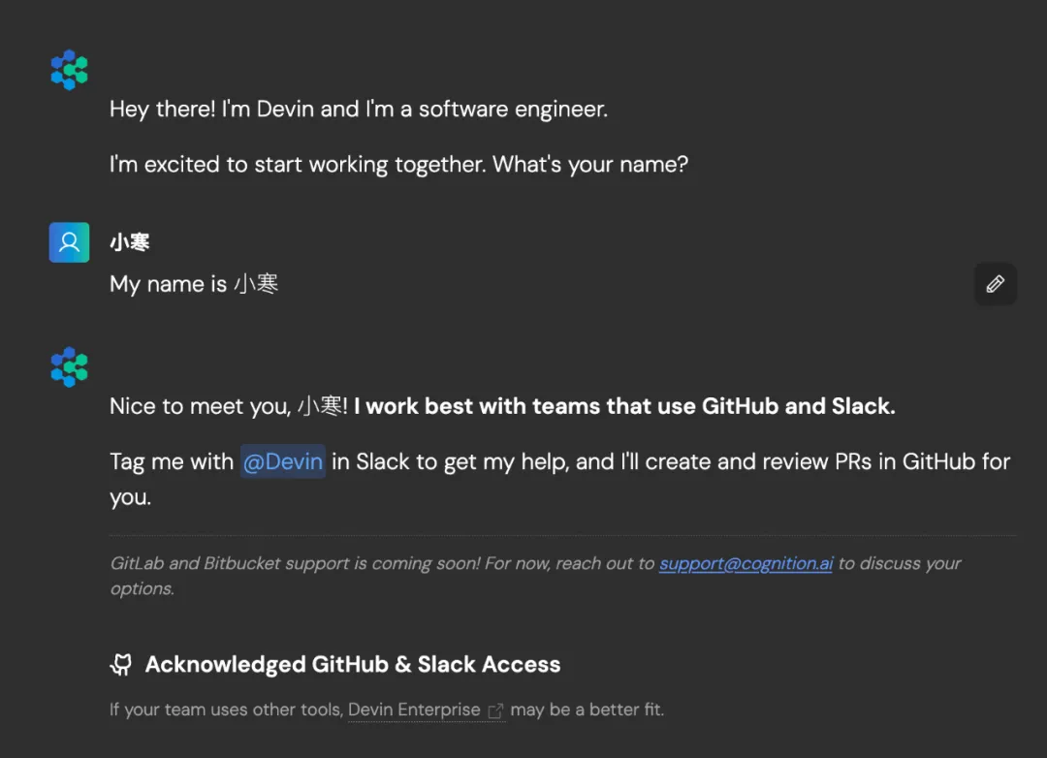Screen dimensions: 1047x758
Task: Click the italic GitLab and Bitbucket support note
Action: point(535,576)
